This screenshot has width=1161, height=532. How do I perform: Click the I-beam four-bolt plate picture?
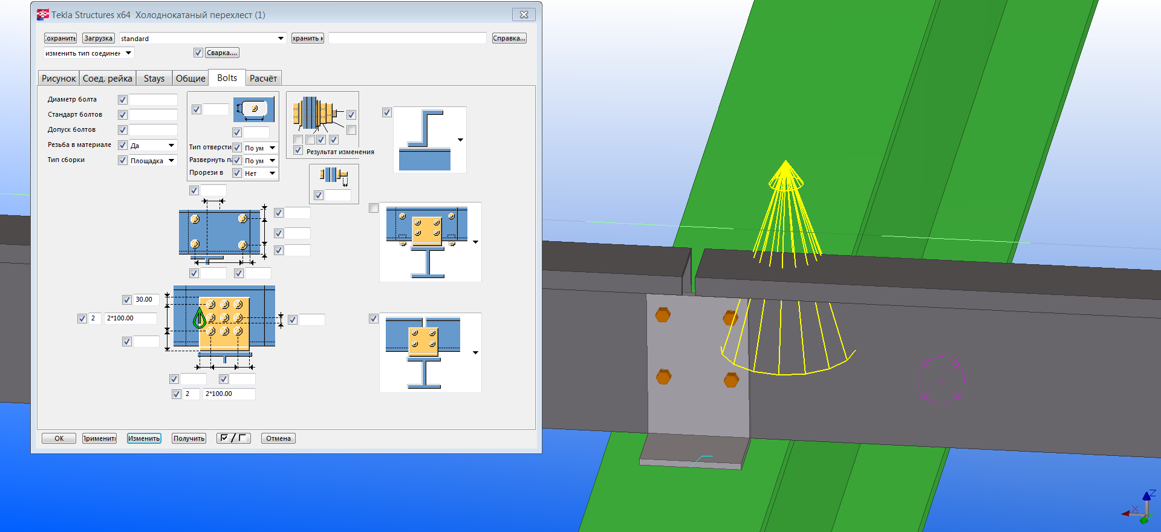[x=423, y=352]
